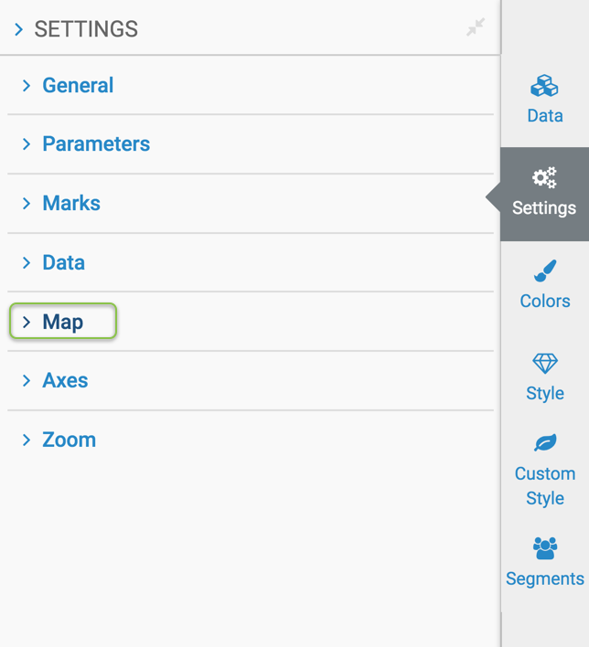Expand the Map section chevron

tap(26, 323)
